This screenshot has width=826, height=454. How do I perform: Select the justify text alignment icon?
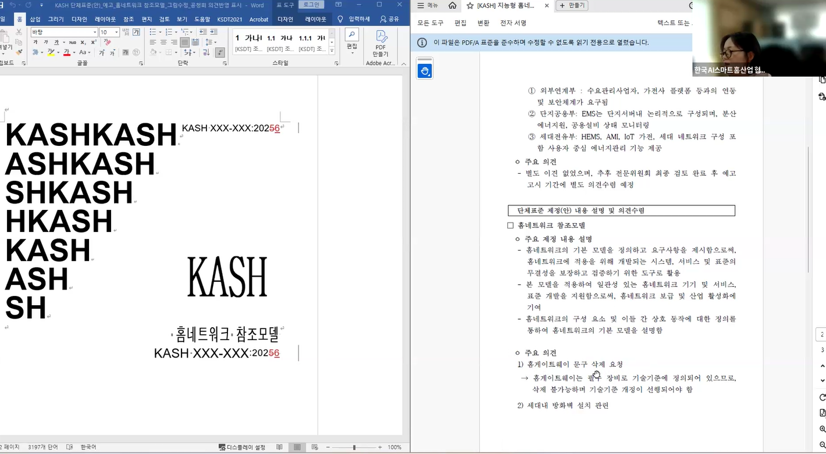click(x=184, y=42)
